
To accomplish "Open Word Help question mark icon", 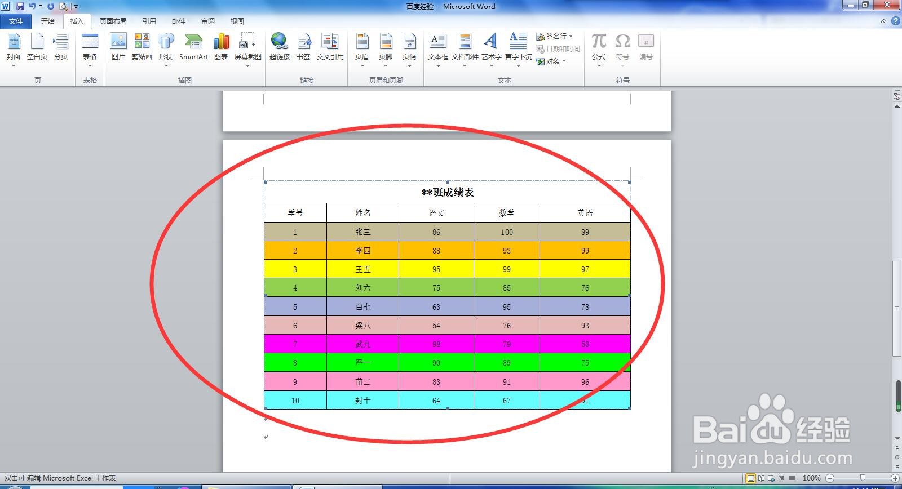I will point(895,21).
